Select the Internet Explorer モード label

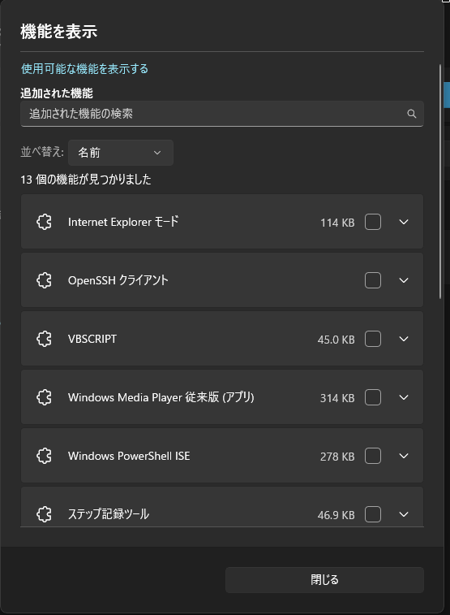(123, 222)
